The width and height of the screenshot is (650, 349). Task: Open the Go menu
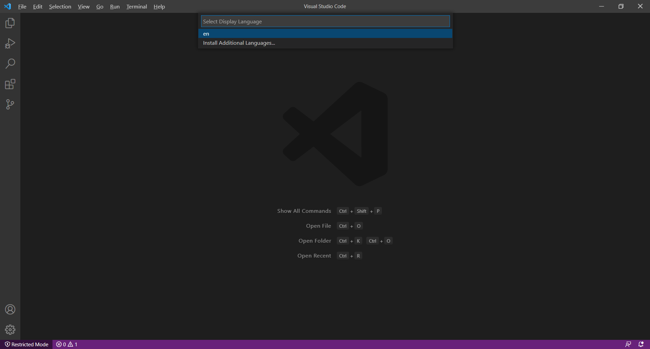pyautogui.click(x=100, y=6)
